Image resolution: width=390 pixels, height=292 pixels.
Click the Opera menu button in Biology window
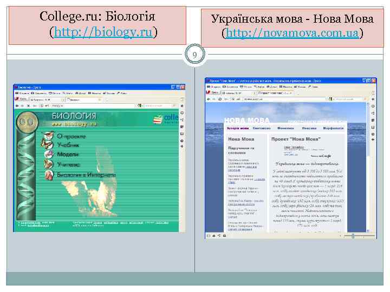tap(21, 99)
